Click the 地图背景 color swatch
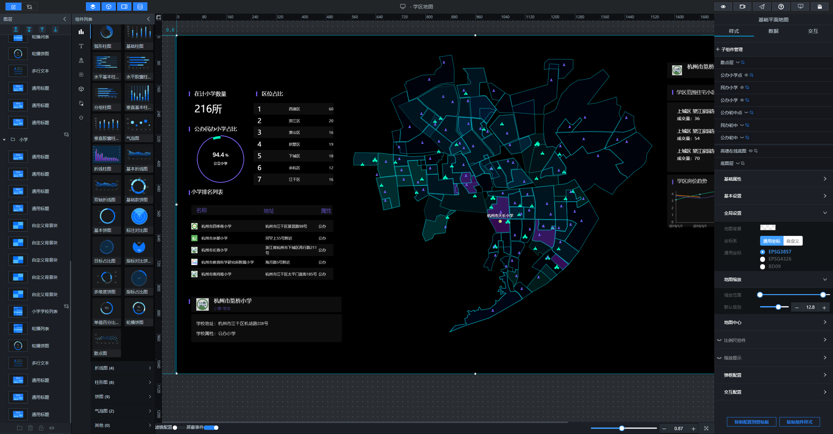This screenshot has height=434, width=833. pos(768,227)
